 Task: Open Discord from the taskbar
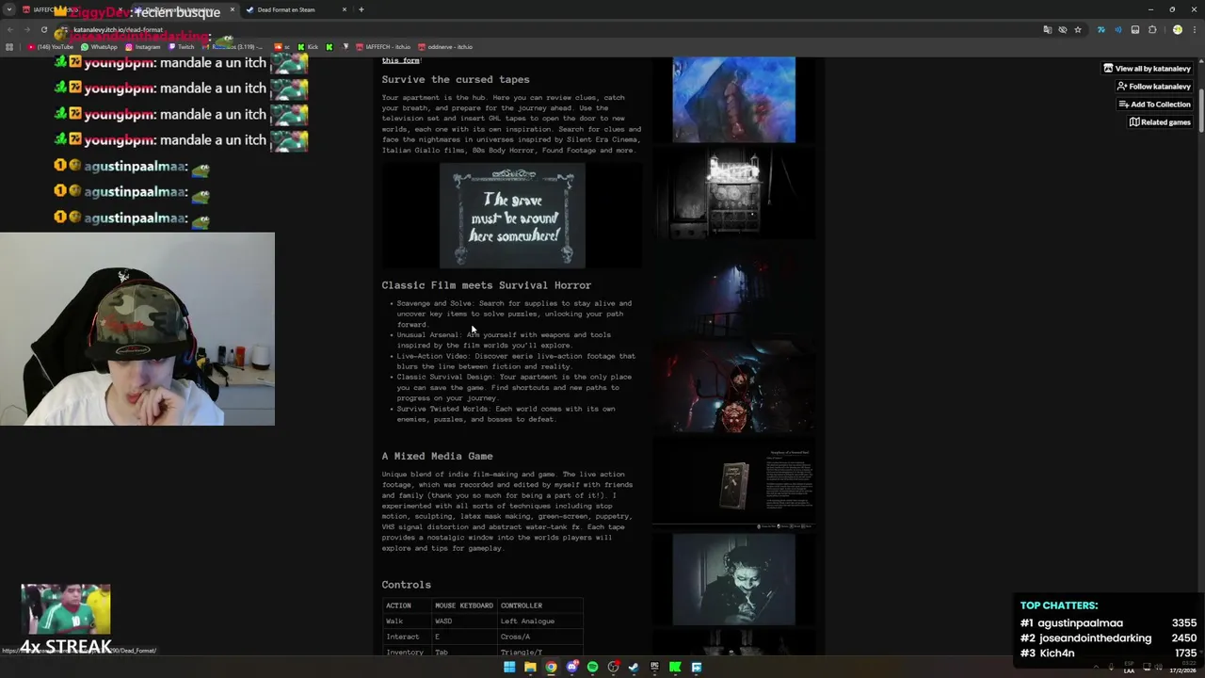(571, 667)
